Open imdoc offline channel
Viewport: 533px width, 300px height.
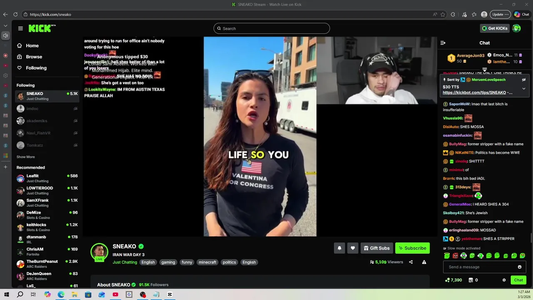pos(47,109)
